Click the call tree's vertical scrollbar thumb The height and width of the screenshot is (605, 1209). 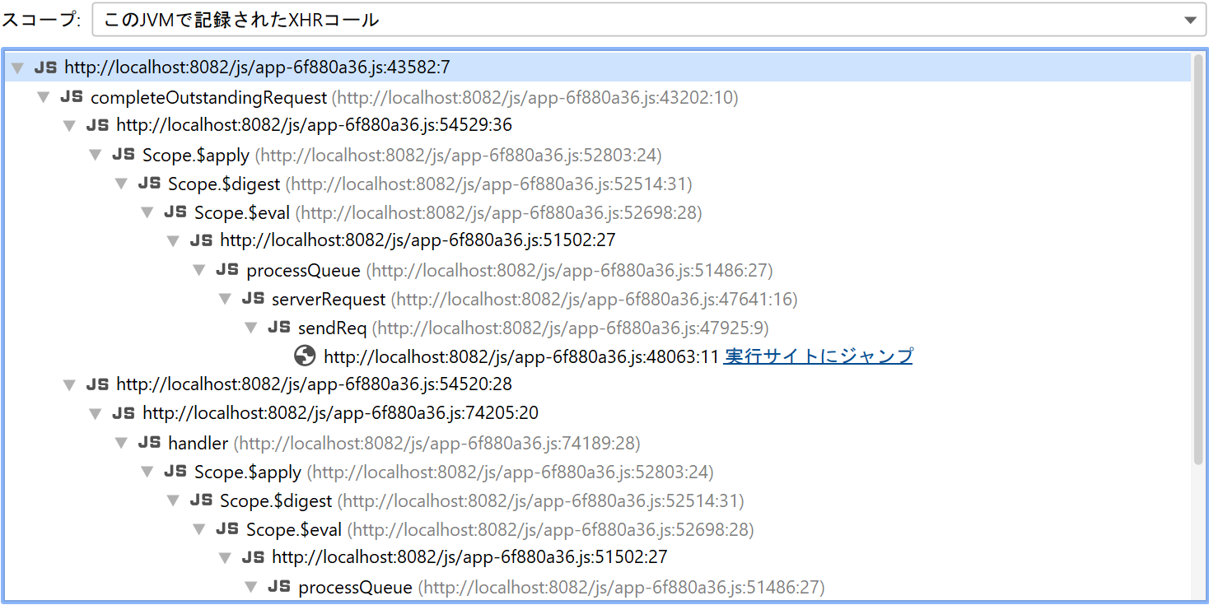1198,259
